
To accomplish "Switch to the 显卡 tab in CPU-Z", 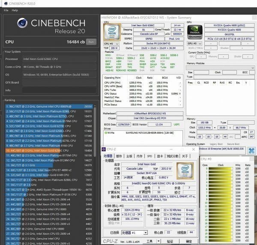I will point(160,156).
